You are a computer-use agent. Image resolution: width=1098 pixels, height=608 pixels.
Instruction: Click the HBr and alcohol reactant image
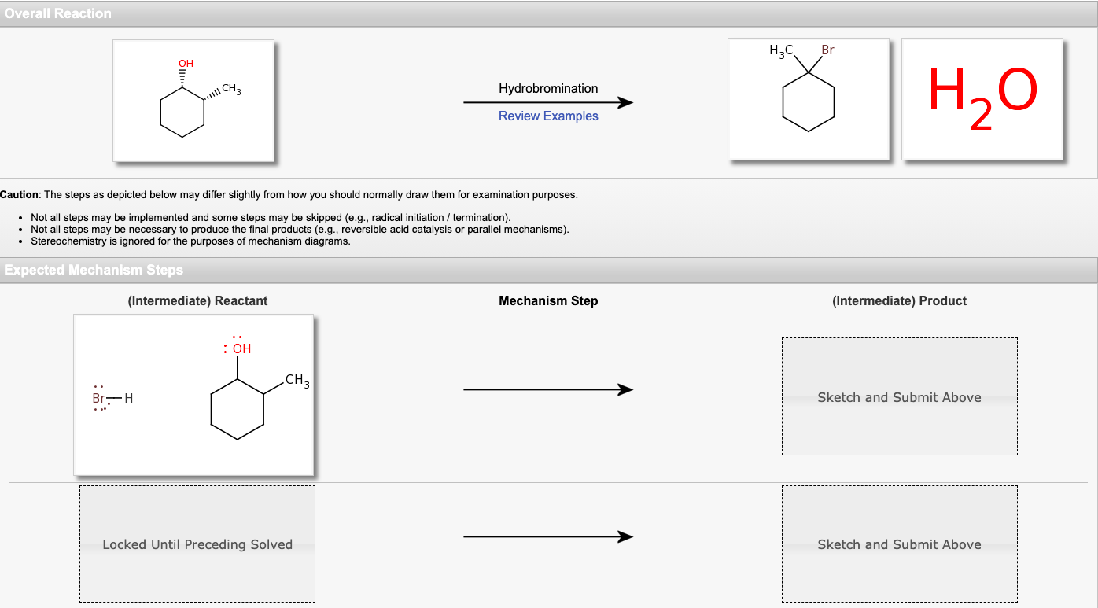(193, 393)
